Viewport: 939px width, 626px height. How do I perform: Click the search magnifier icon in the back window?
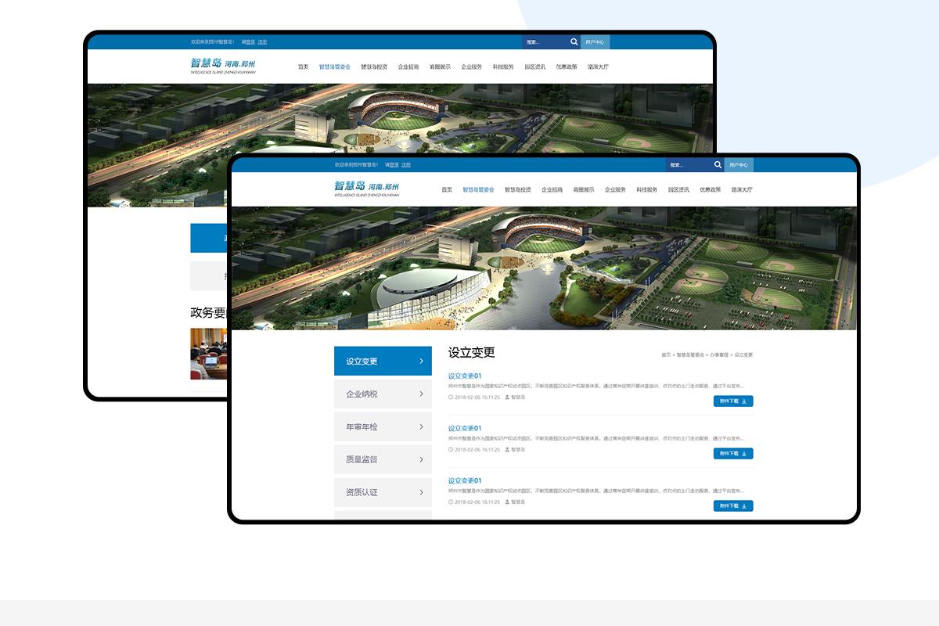(574, 42)
